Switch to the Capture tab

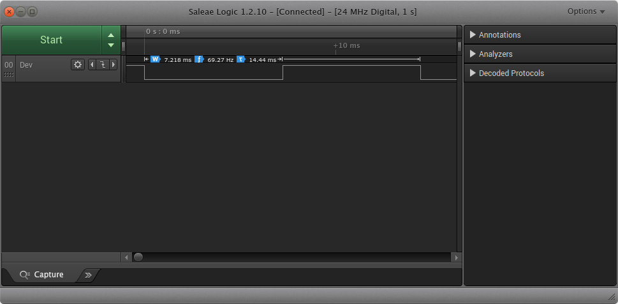click(x=41, y=275)
